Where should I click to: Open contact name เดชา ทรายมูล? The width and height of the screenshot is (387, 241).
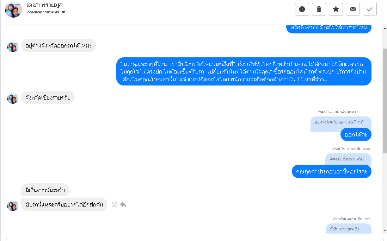coord(44,5)
